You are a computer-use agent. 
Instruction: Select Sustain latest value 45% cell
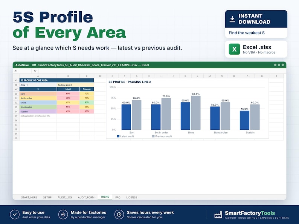coord(68,112)
